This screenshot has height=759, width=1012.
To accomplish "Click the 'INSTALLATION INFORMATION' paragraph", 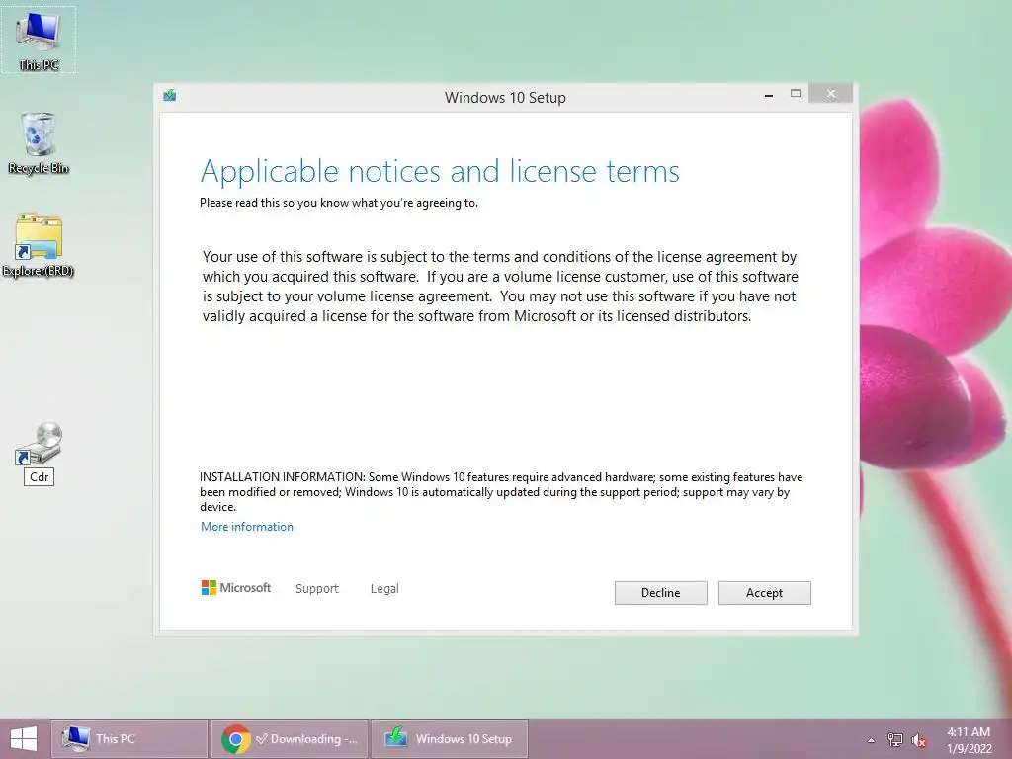I will click(501, 492).
